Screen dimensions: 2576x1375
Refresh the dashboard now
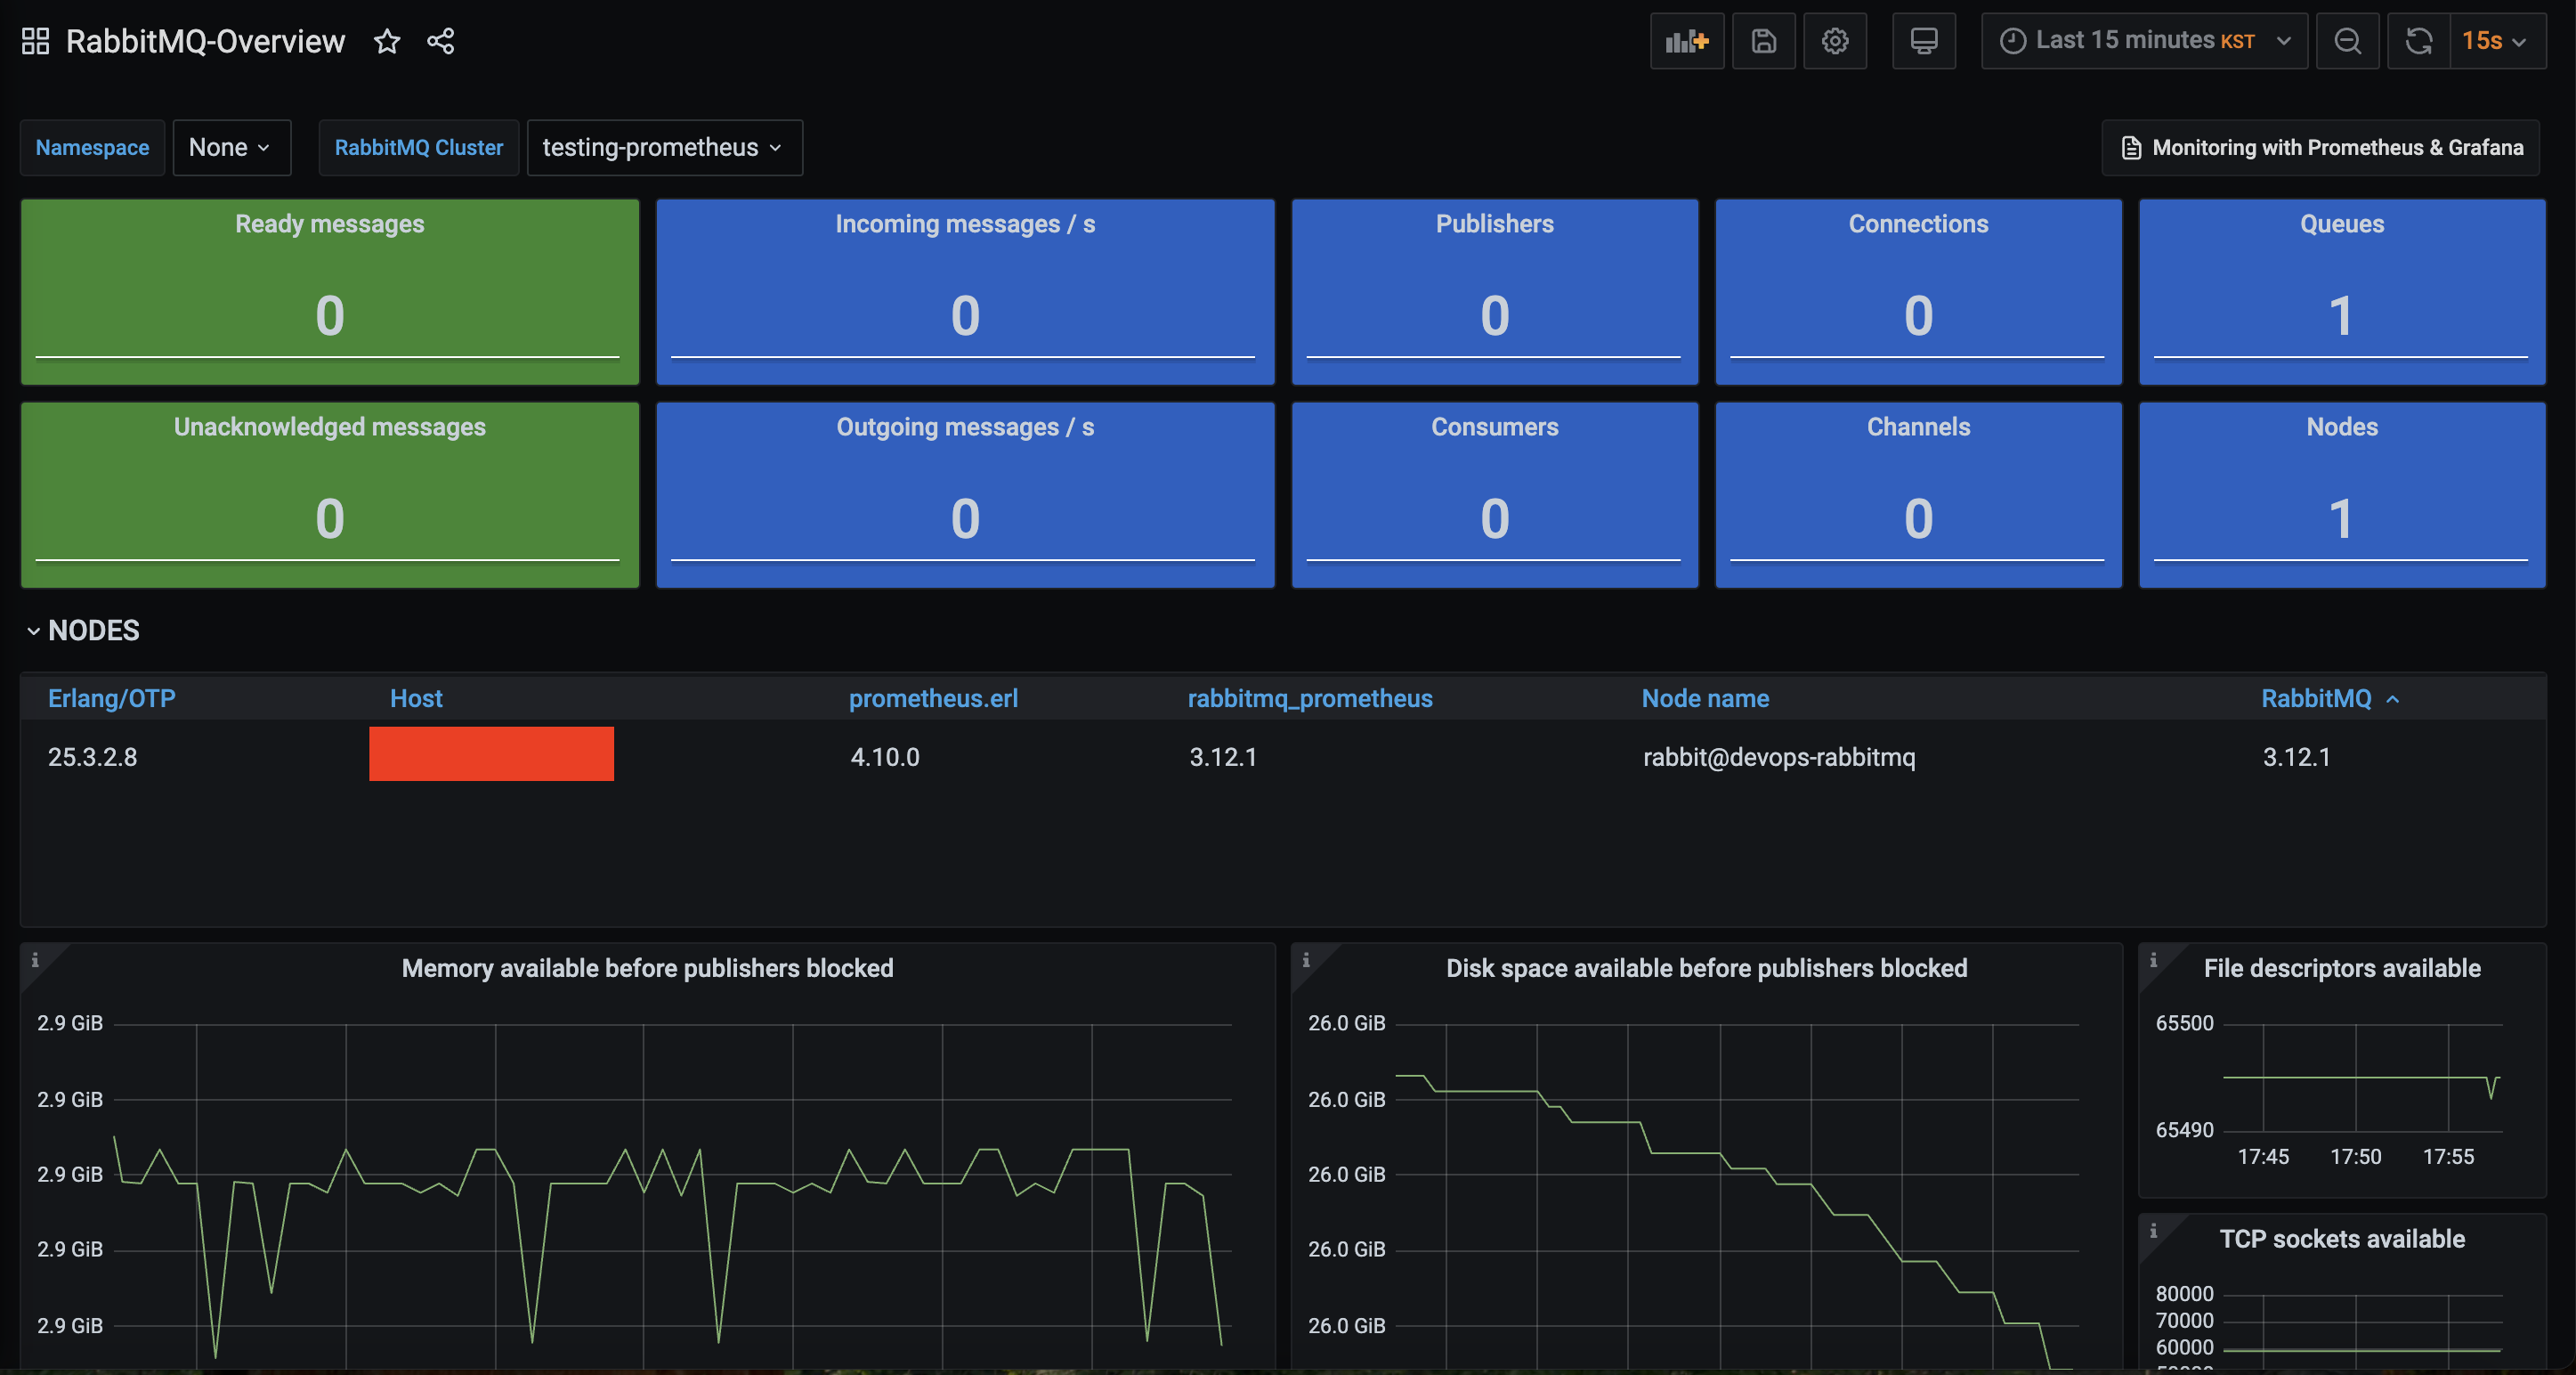(x=2418, y=41)
